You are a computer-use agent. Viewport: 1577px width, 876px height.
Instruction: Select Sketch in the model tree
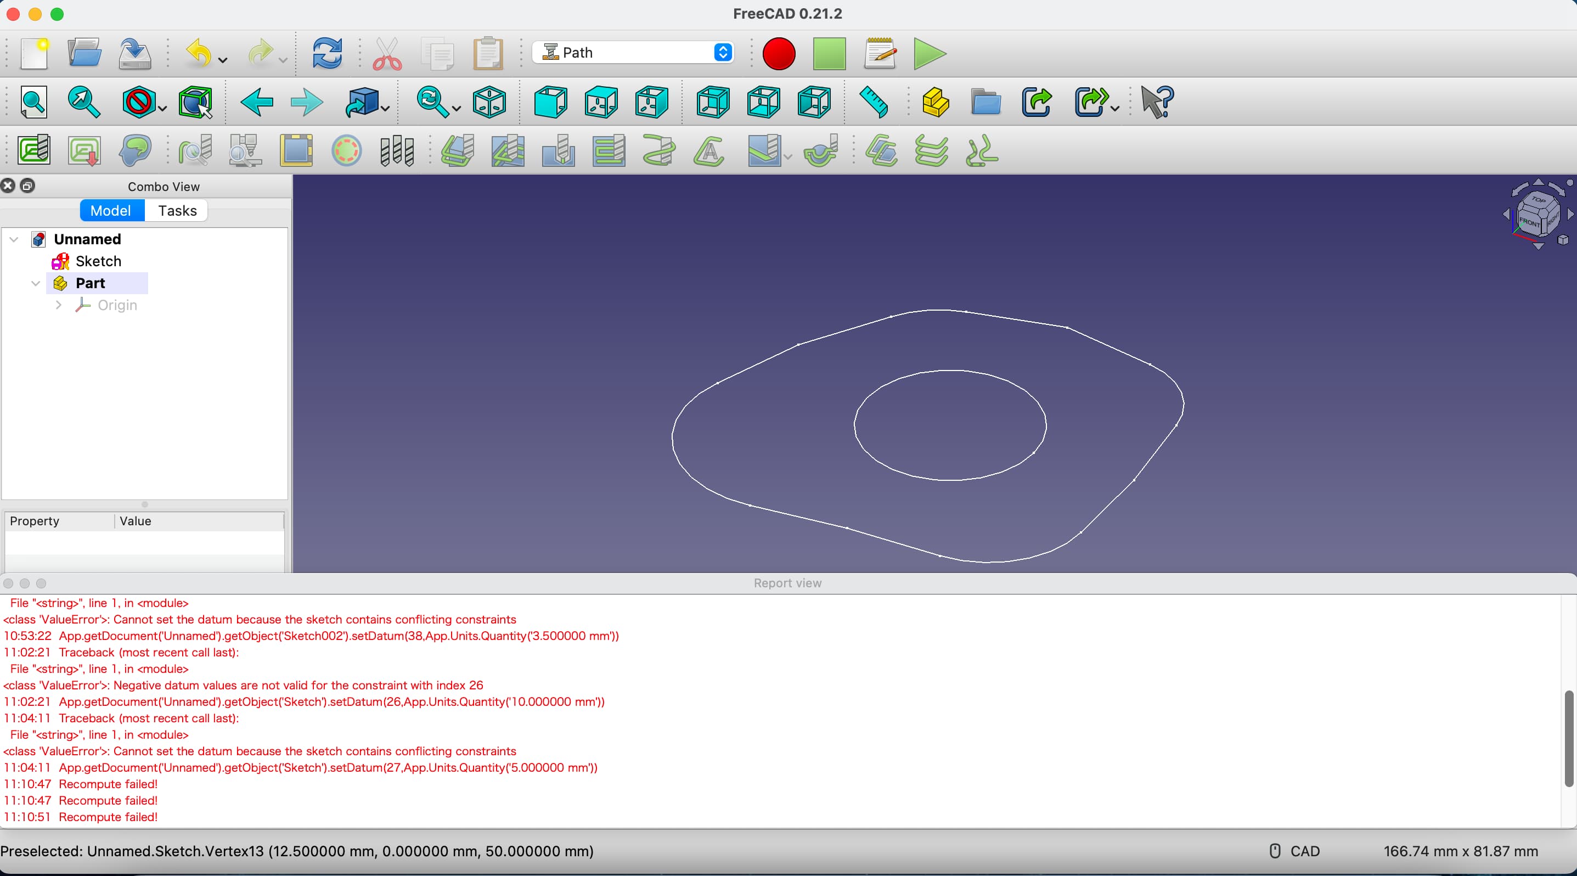pyautogui.click(x=98, y=261)
